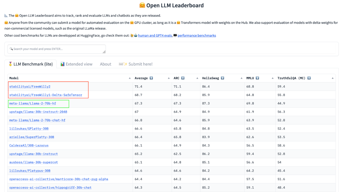This screenshot has height=192, width=342.
Task: Click llama-30b-instruct HellaSwag value 86.2
Action: click(x=206, y=154)
